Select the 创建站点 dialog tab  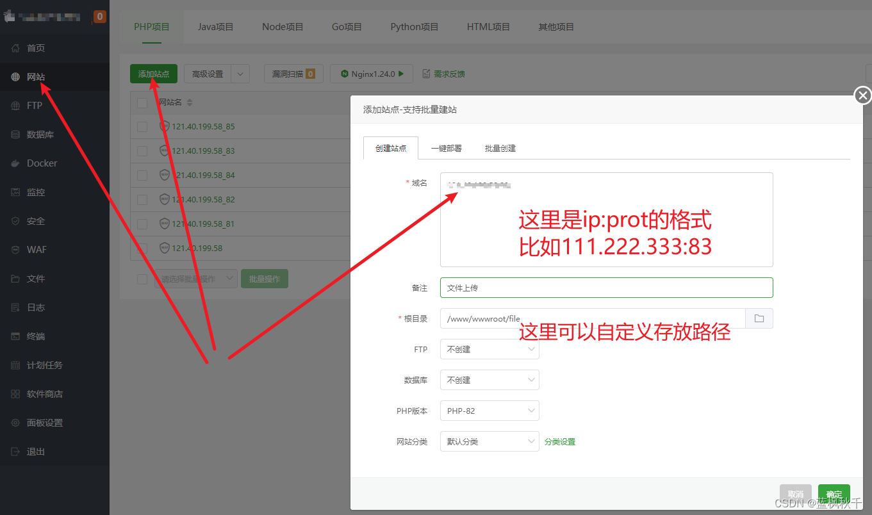point(391,148)
